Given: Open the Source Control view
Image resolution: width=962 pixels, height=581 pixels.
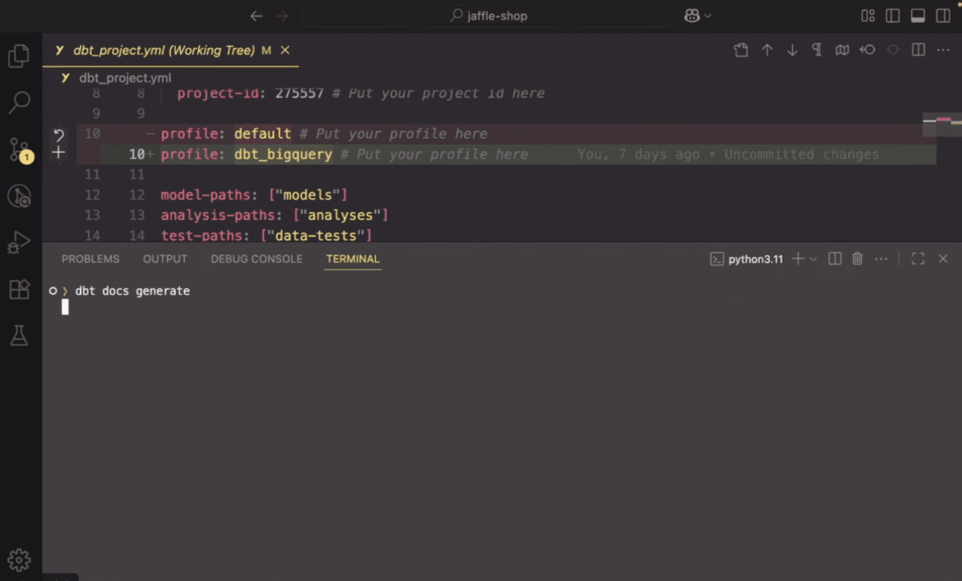Looking at the screenshot, I should point(19,150).
